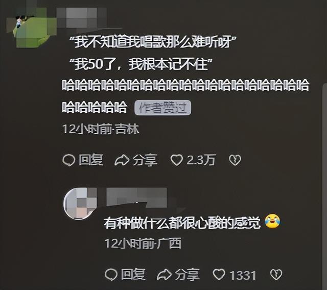
Task: Click the blurred username above the Guangxi reply
Action: pos(136,197)
